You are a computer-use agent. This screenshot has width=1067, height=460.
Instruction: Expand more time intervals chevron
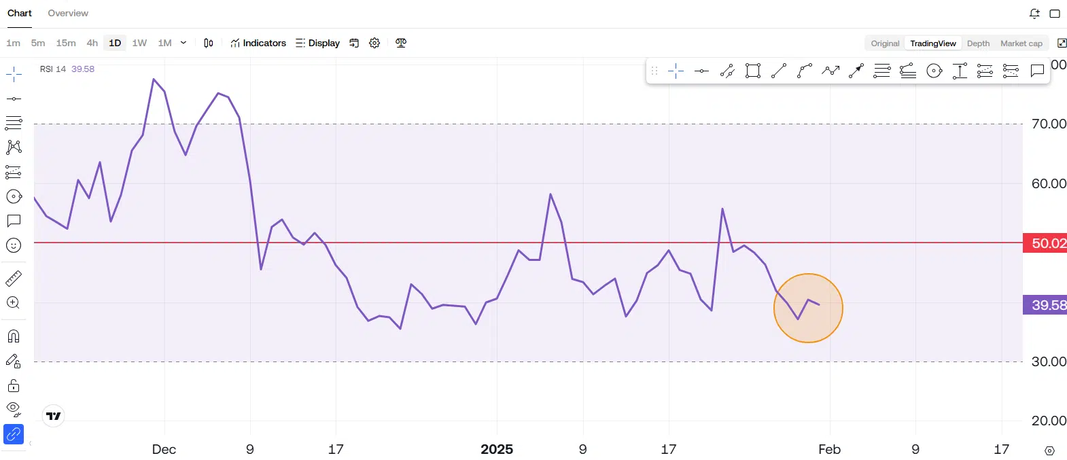pos(183,43)
